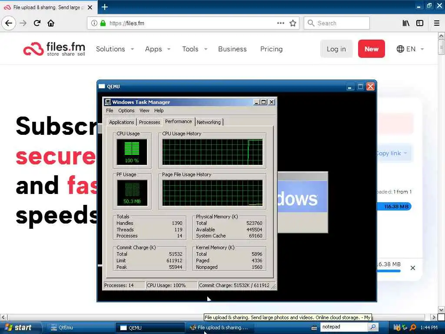Click the 116.38 MB upload progress bar
This screenshot has height=334, width=445.
coord(394,207)
